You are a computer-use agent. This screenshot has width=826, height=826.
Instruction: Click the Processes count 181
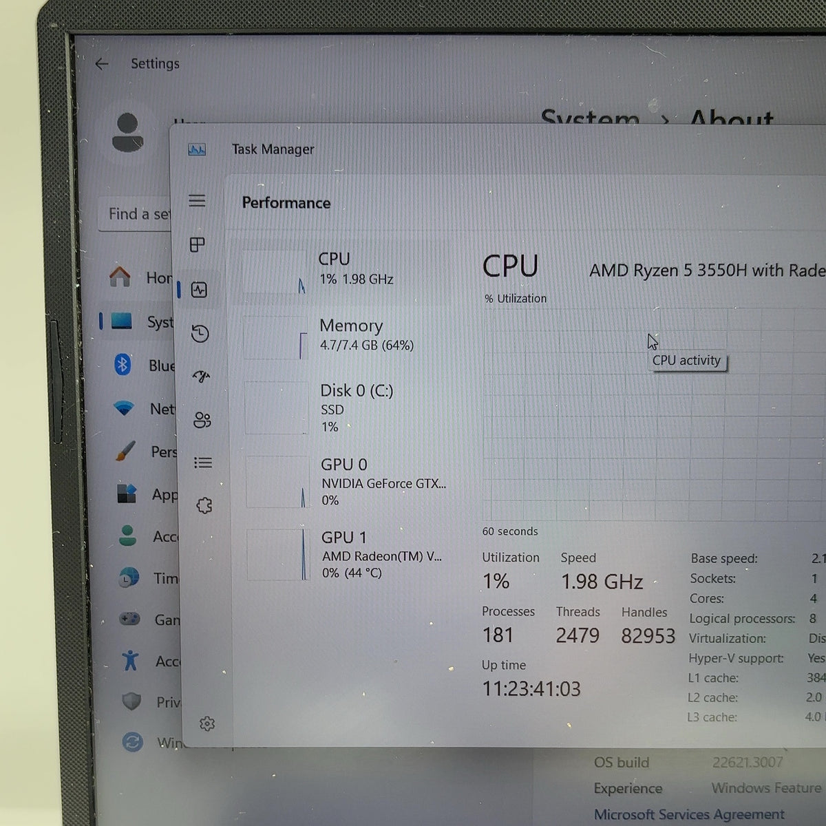coord(498,635)
